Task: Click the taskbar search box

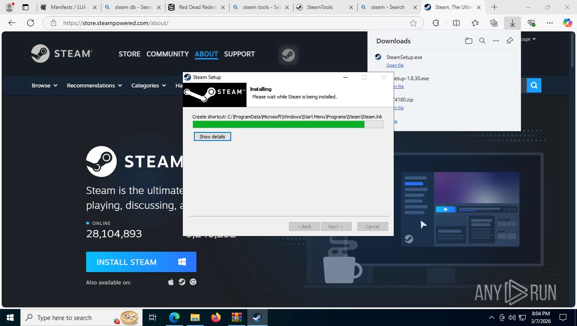Action: (81, 318)
